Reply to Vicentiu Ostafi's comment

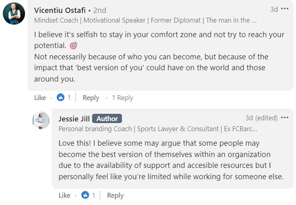[x=91, y=98]
